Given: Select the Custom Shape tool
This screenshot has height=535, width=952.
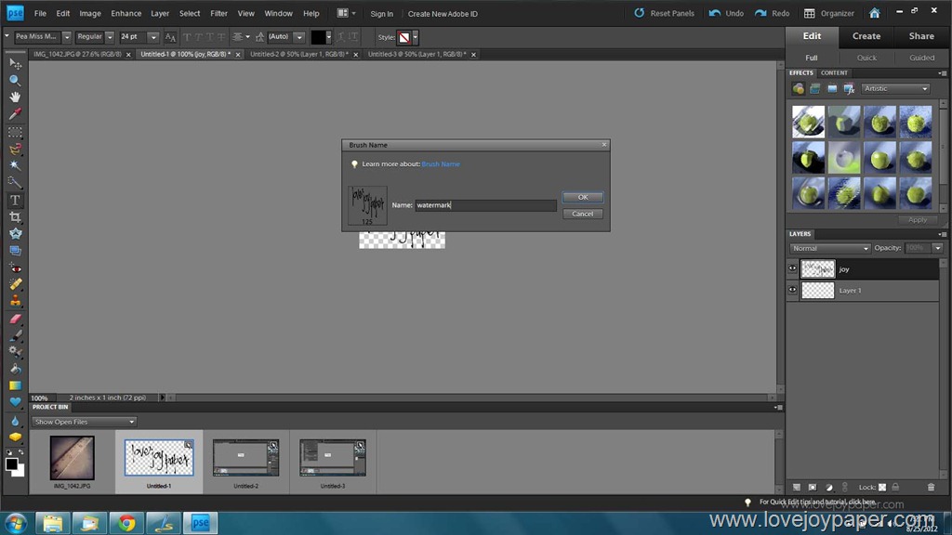Looking at the screenshot, I should (15, 401).
